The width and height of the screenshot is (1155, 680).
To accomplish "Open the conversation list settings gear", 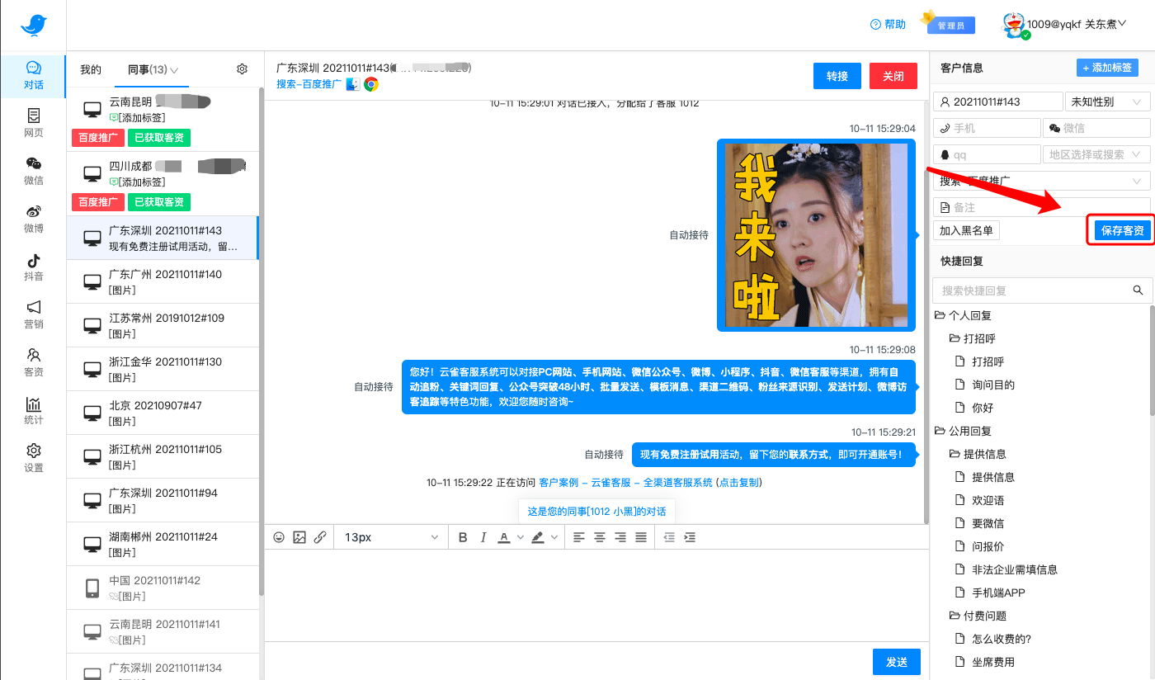I will pyautogui.click(x=242, y=69).
